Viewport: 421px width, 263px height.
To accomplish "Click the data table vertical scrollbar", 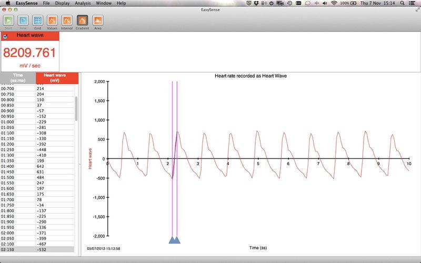I will 76,108.
